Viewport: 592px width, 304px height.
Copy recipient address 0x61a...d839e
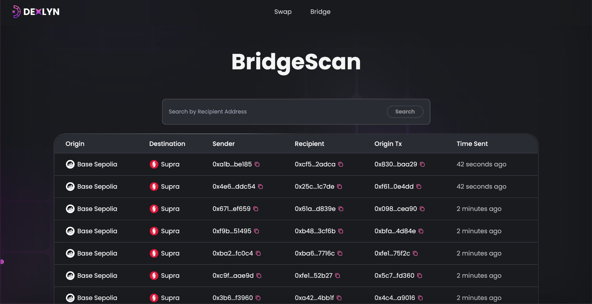click(x=341, y=209)
